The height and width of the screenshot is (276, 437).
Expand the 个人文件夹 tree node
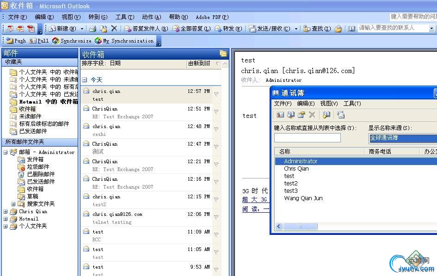coord(5,227)
